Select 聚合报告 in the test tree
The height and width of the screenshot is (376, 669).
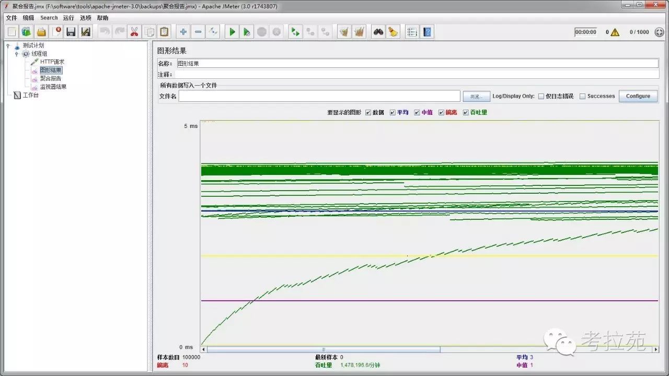pos(51,78)
